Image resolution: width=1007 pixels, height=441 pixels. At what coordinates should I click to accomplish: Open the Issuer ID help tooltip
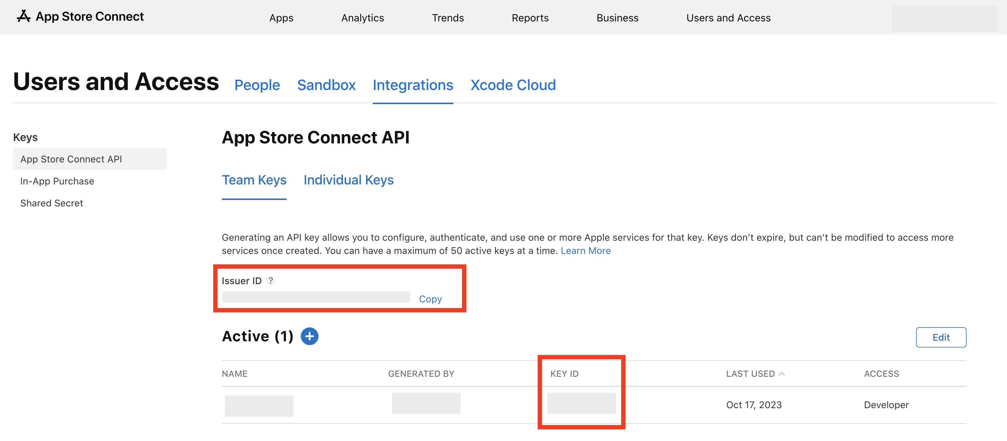pos(271,281)
